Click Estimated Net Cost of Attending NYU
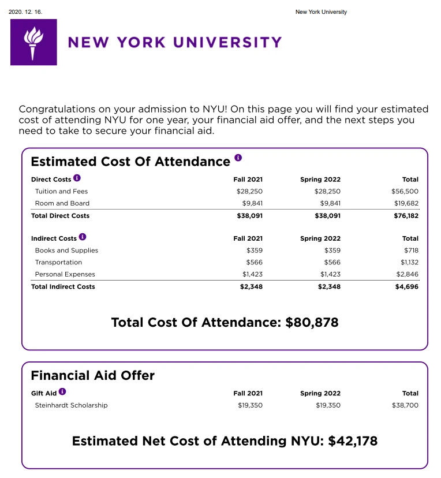Screen dimensions: 441x478 pos(225,441)
